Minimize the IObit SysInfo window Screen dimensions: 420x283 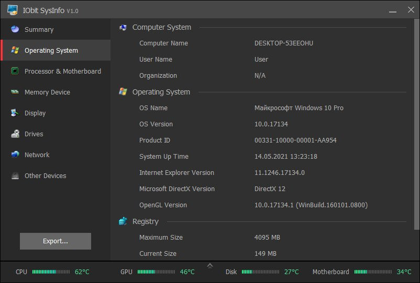(x=393, y=10)
